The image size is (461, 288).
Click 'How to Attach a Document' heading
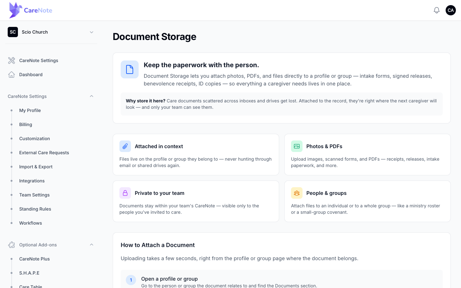[x=158, y=245]
